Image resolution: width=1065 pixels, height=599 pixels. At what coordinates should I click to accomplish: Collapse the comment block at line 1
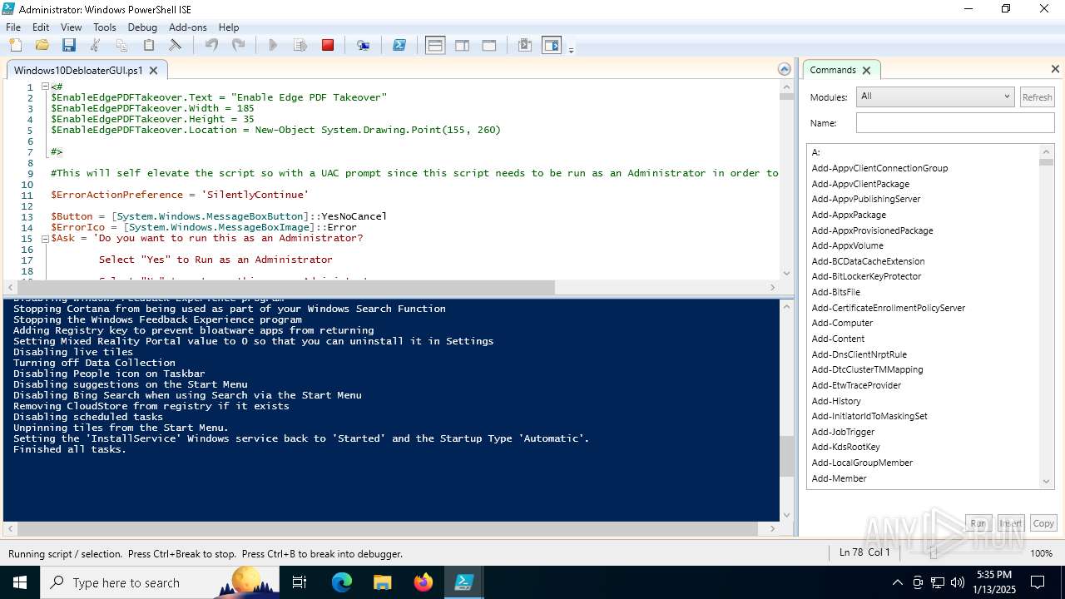pyautogui.click(x=45, y=87)
